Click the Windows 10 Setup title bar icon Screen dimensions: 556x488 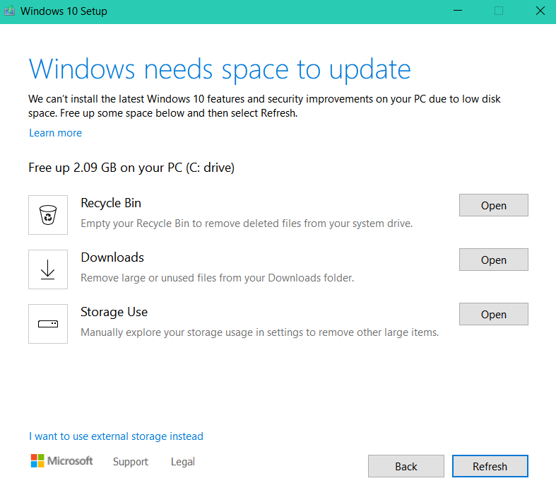point(10,11)
